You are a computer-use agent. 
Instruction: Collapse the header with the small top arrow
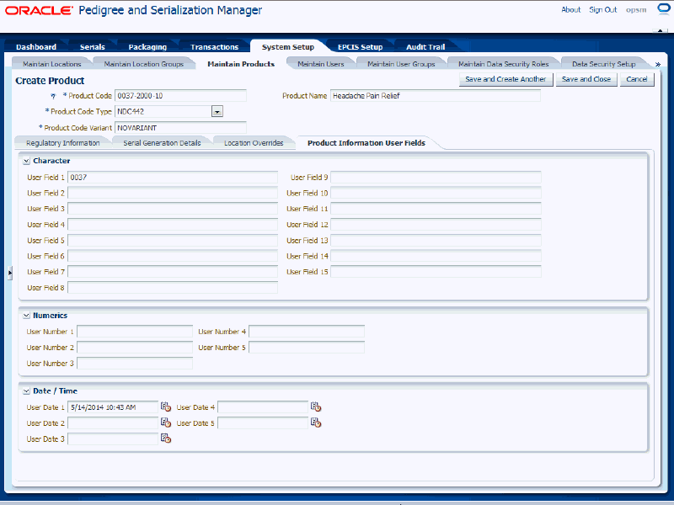click(x=660, y=31)
